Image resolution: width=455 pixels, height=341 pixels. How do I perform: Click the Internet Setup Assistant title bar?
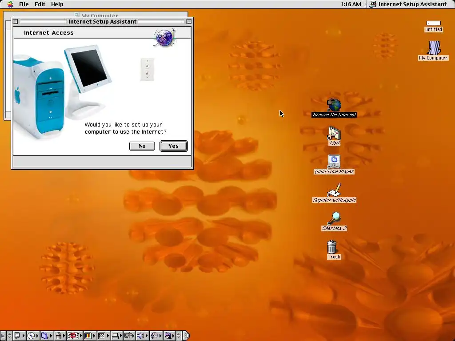click(102, 21)
